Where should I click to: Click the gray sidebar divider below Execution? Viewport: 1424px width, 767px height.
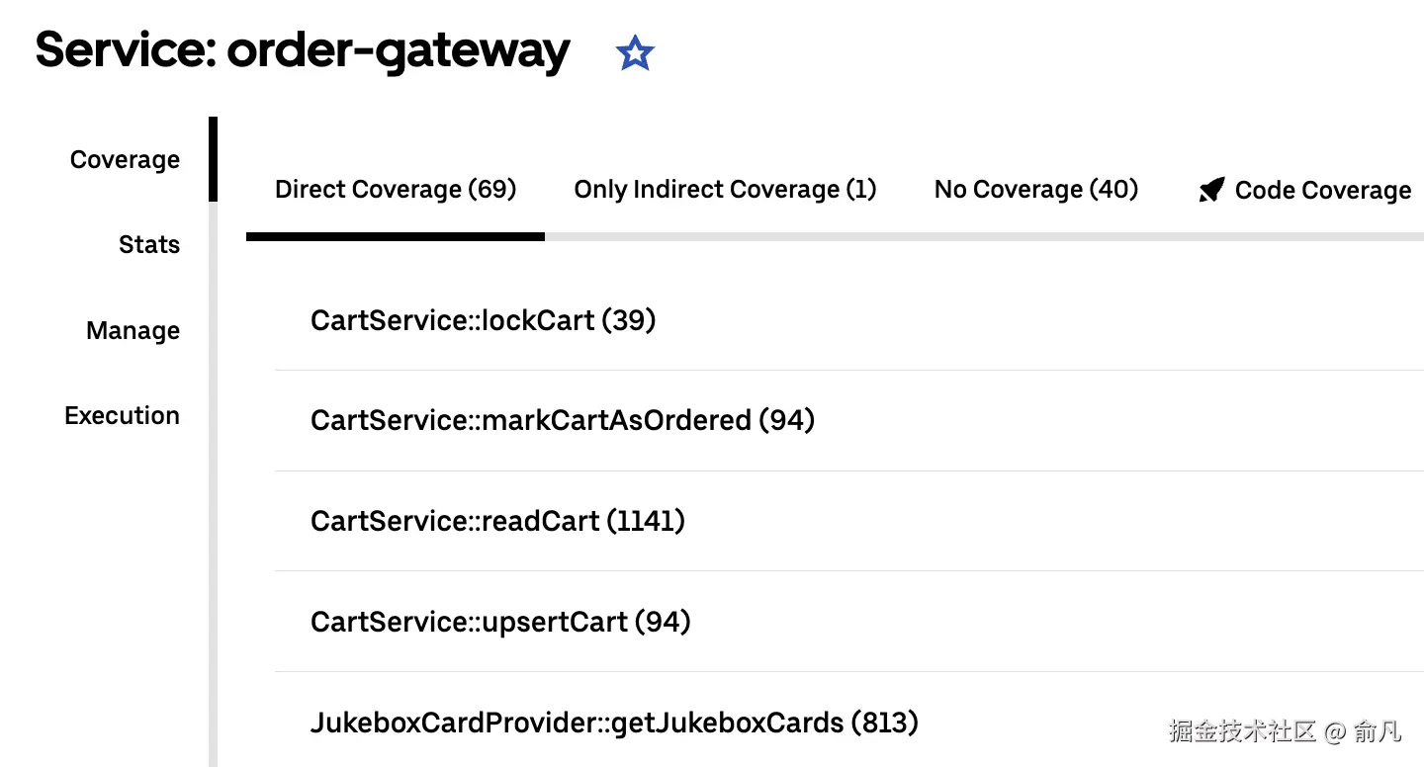tap(213, 593)
